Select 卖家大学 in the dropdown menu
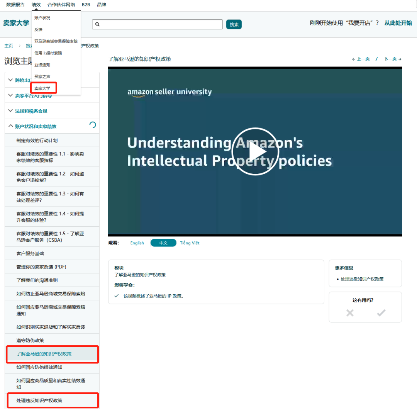 (x=42, y=88)
